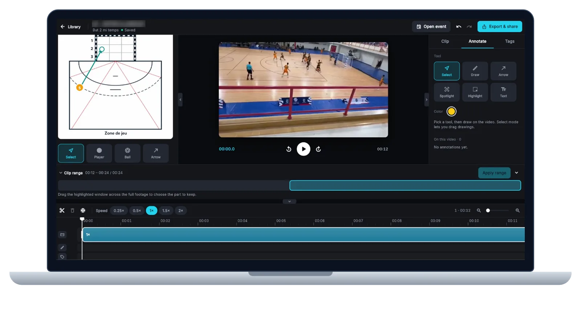
Task: Activate the Highlight tool
Action: coord(475,92)
